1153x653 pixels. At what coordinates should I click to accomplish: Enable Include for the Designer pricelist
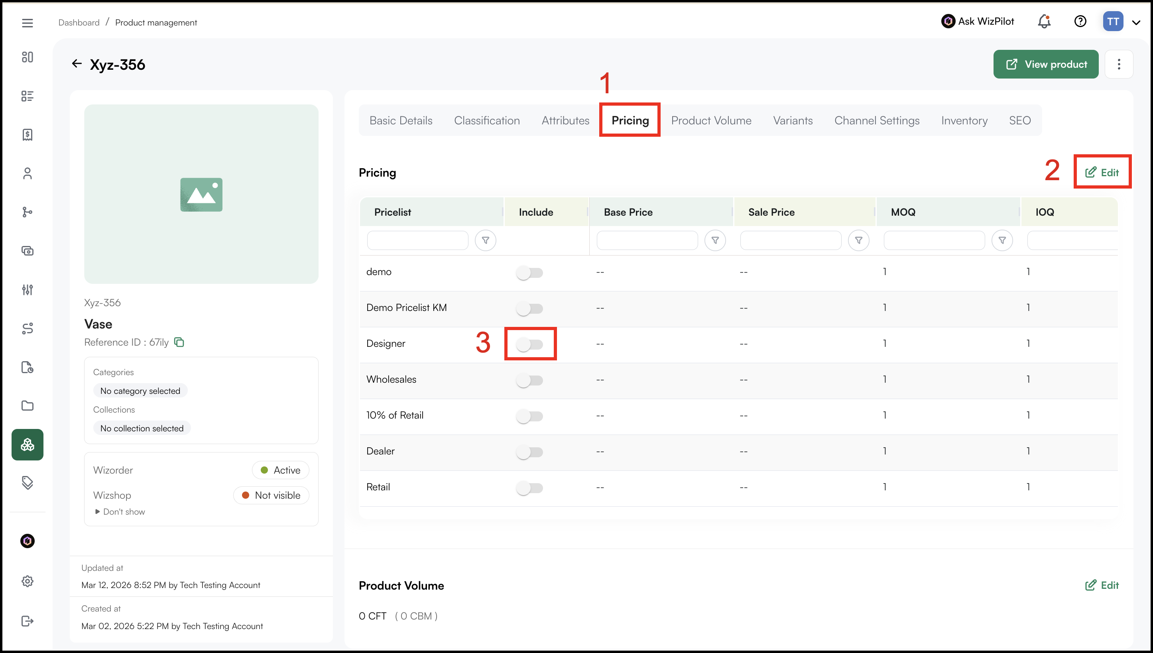(529, 344)
